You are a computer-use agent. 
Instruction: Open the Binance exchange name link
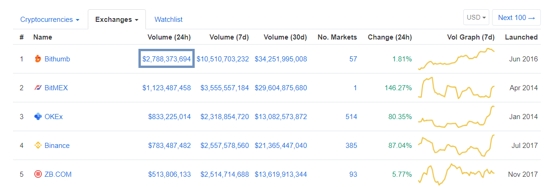(x=57, y=146)
